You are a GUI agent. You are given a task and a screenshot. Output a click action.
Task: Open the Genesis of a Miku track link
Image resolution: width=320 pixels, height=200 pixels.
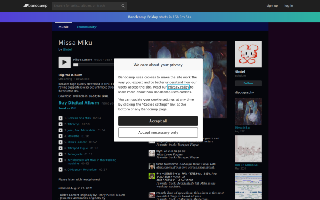[79, 118]
